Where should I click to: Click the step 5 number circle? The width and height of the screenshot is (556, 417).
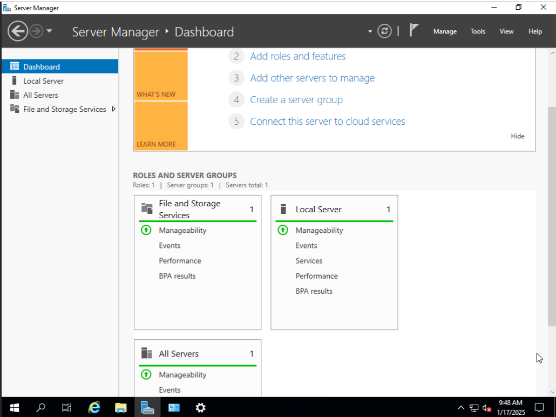[x=236, y=122]
